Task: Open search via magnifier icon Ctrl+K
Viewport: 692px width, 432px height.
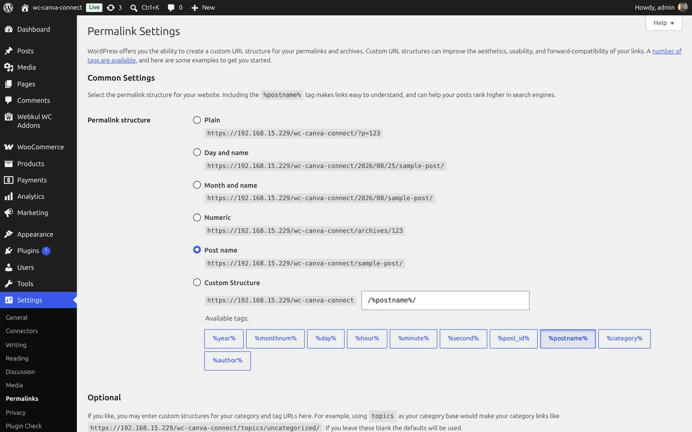Action: 134,7
